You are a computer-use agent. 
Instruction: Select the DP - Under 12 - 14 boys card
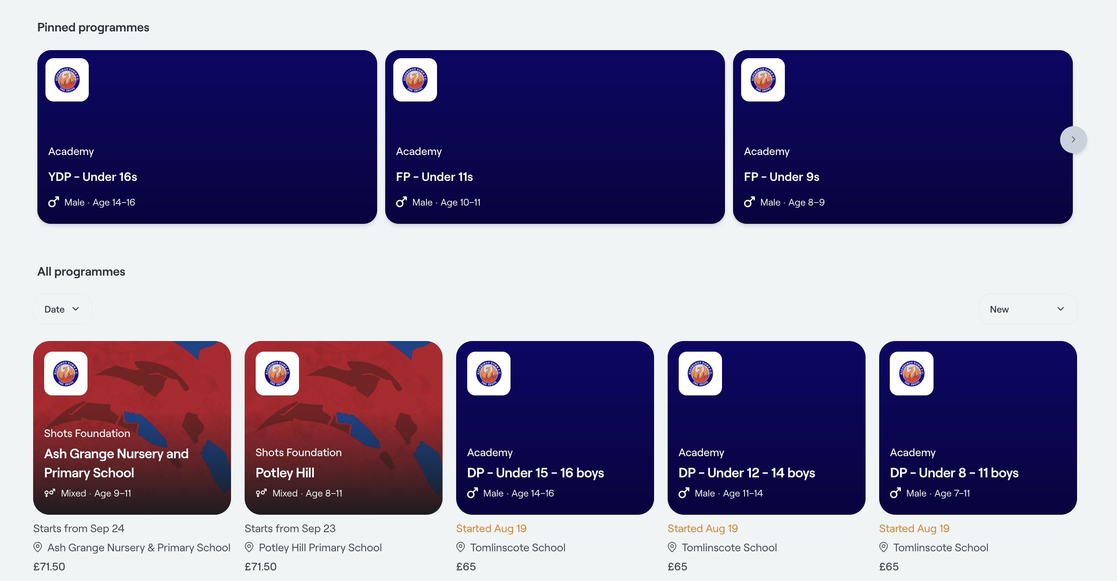[766, 428]
